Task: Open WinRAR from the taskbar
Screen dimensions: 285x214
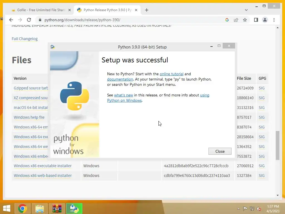Action: (x=57, y=208)
